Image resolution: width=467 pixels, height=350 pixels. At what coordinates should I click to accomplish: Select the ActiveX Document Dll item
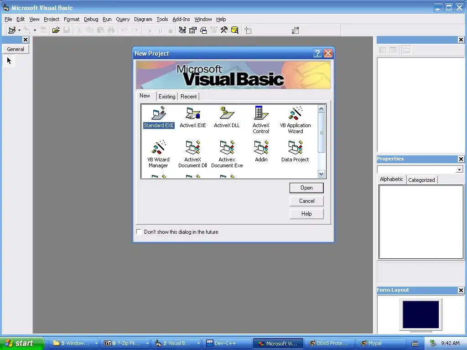click(192, 154)
